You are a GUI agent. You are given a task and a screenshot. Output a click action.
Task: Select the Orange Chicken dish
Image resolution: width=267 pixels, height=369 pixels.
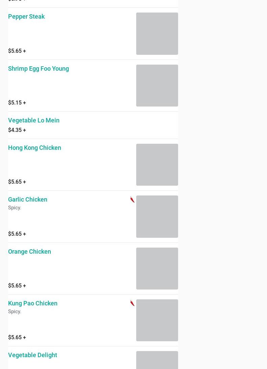pyautogui.click(x=29, y=252)
